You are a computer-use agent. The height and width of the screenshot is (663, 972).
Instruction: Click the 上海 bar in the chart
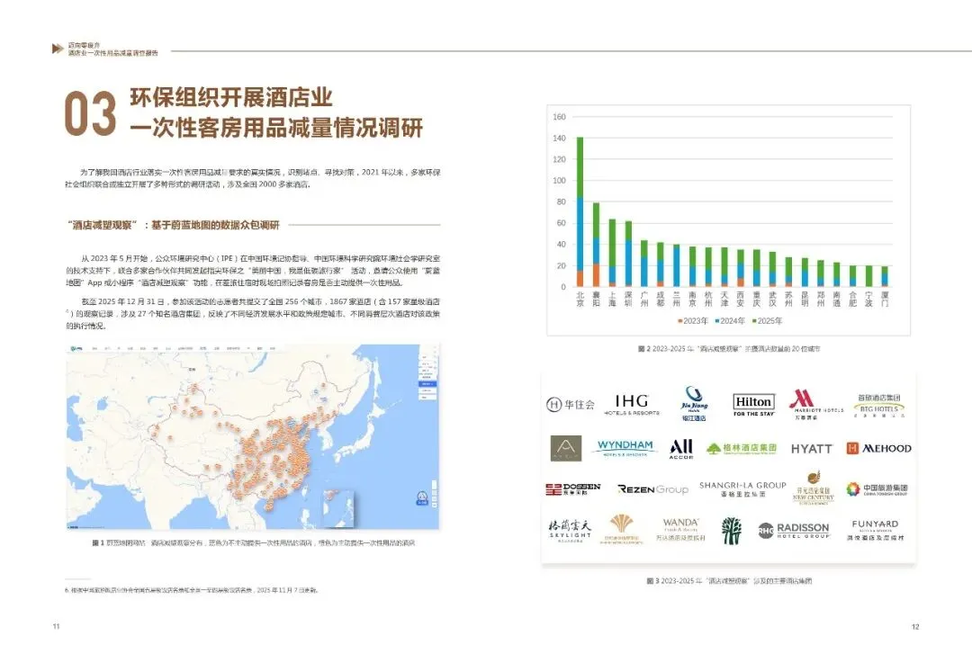(x=613, y=253)
